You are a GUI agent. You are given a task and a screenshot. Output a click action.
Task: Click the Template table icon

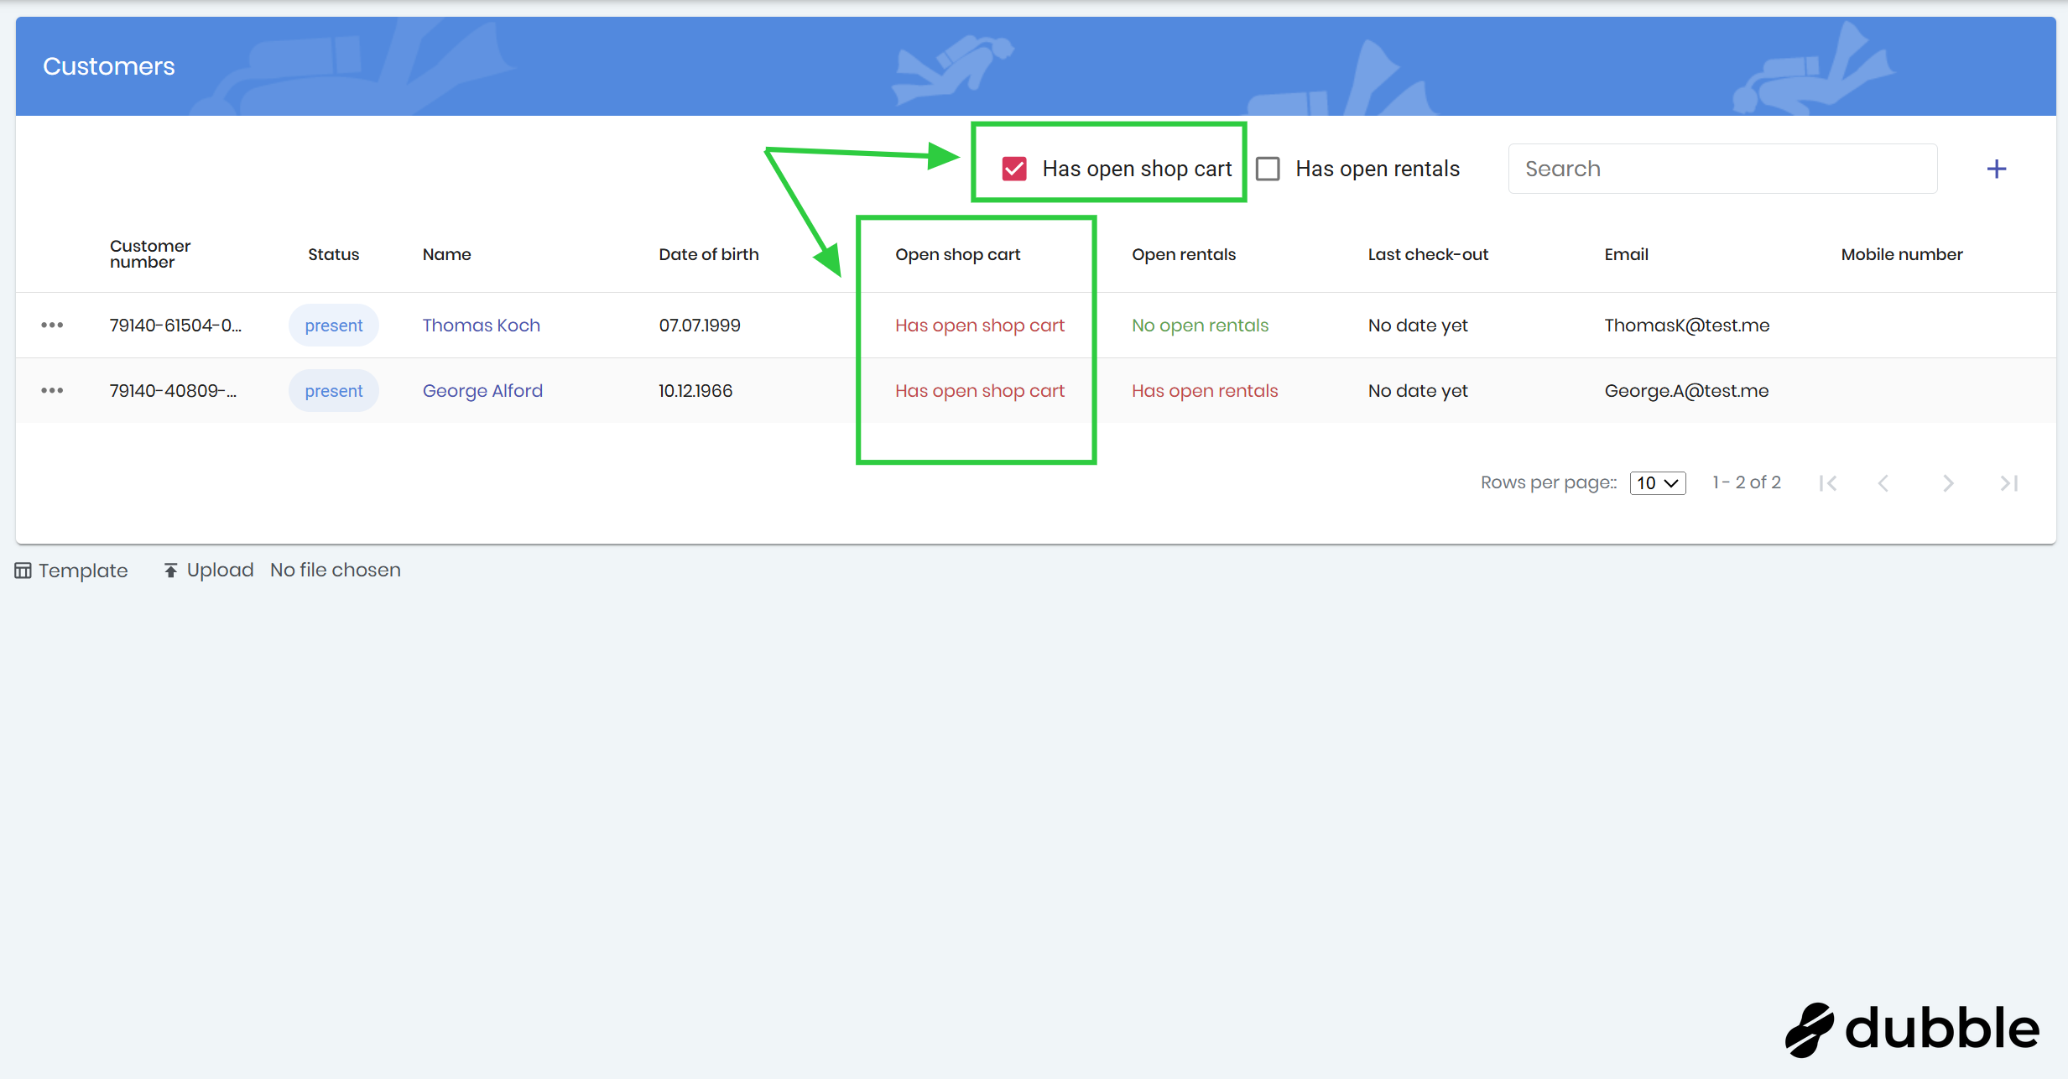click(23, 571)
